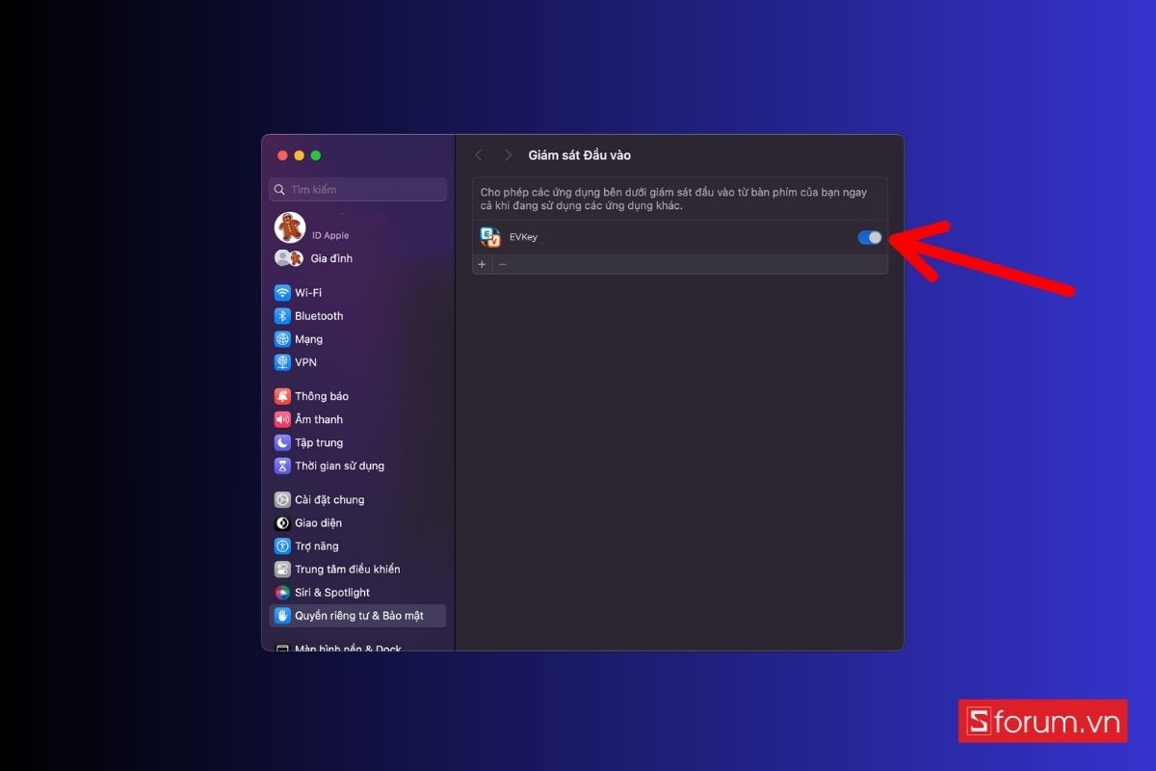Click the Âm thanh speaker icon

(x=282, y=419)
